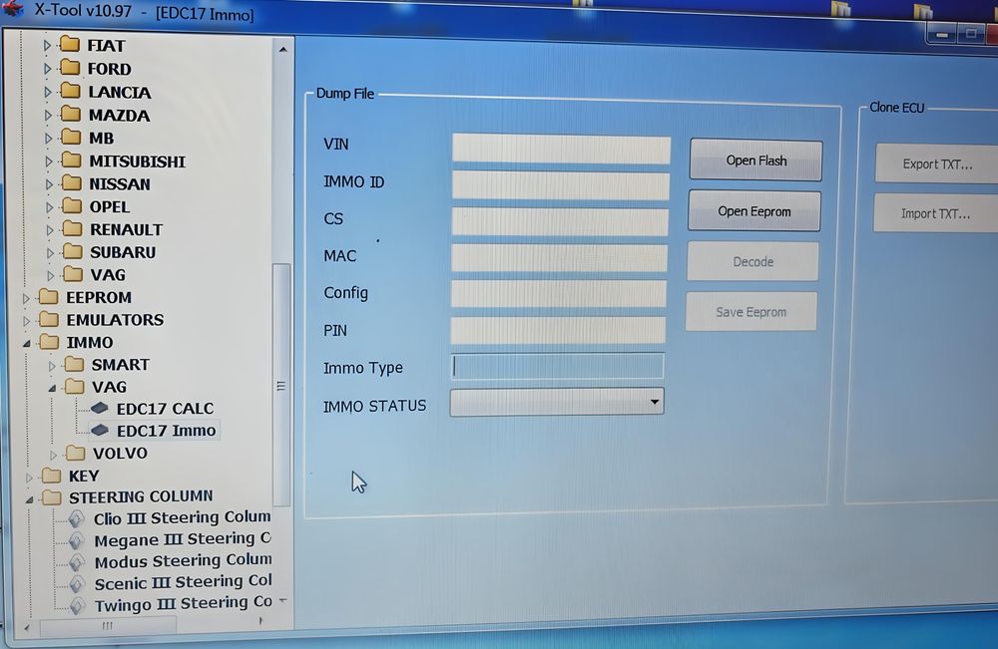Screen dimensions: 998x649
Task: Expand the OPEL tree node
Action: (x=50, y=207)
